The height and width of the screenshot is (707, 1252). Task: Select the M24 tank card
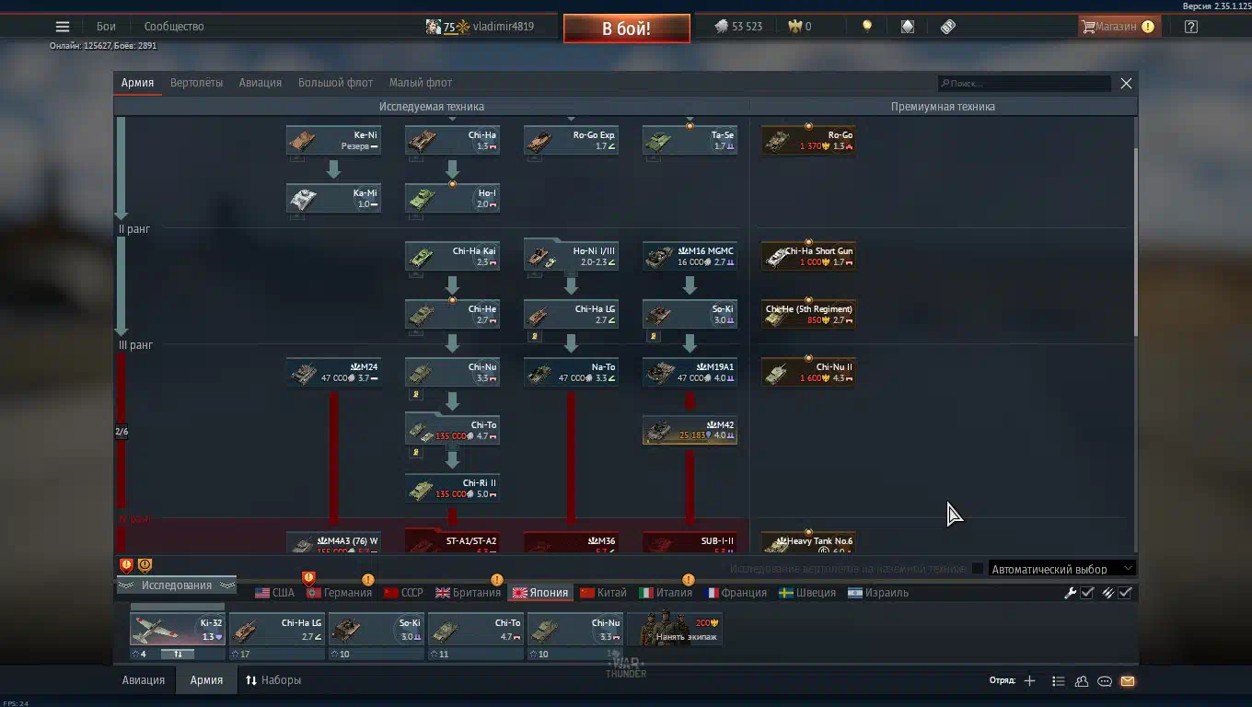point(333,373)
